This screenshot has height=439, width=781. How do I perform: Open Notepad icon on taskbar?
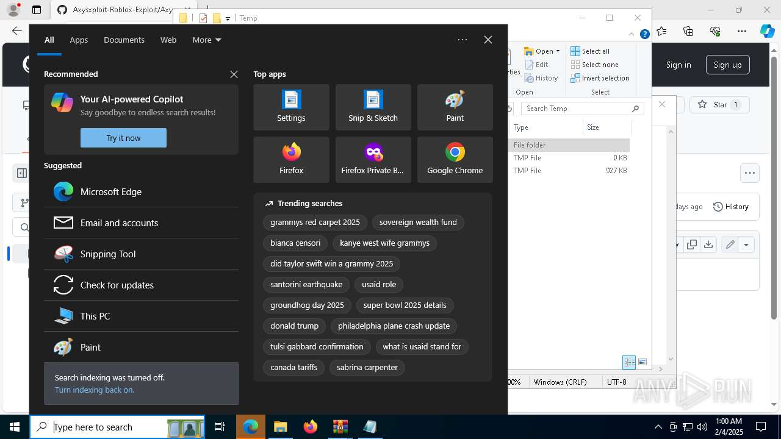pos(370,427)
